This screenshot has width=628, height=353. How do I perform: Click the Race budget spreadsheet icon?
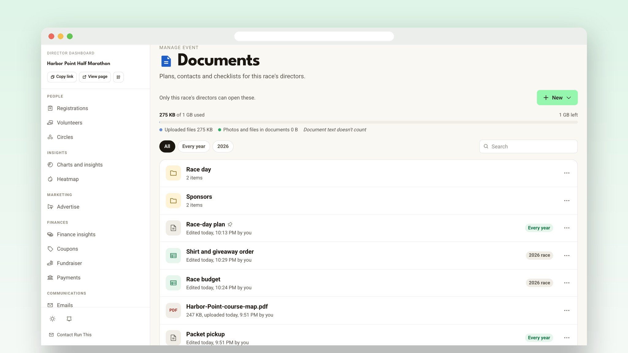(x=173, y=283)
